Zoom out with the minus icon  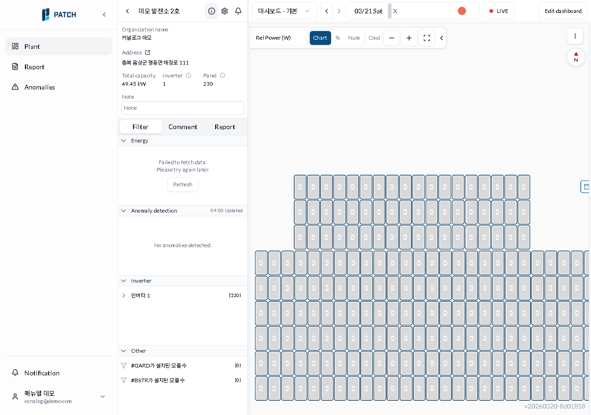pyautogui.click(x=392, y=38)
